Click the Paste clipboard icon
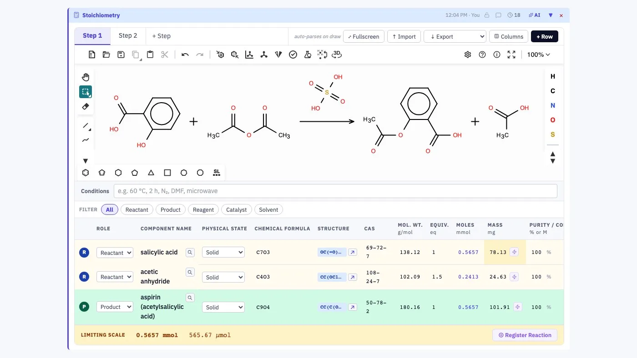Screen dimensions: 637x358 click(150, 55)
